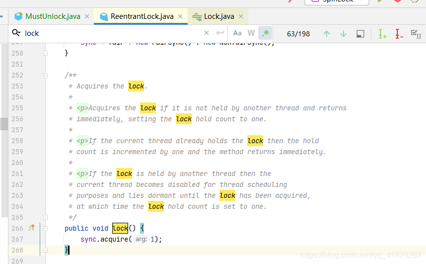This screenshot has width=426, height=264.
Task: Close the MustUnlock.java tab
Action: [x=87, y=16]
